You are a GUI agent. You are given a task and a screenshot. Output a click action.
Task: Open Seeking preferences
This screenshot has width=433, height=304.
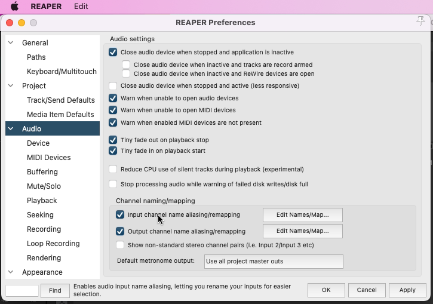click(x=40, y=215)
